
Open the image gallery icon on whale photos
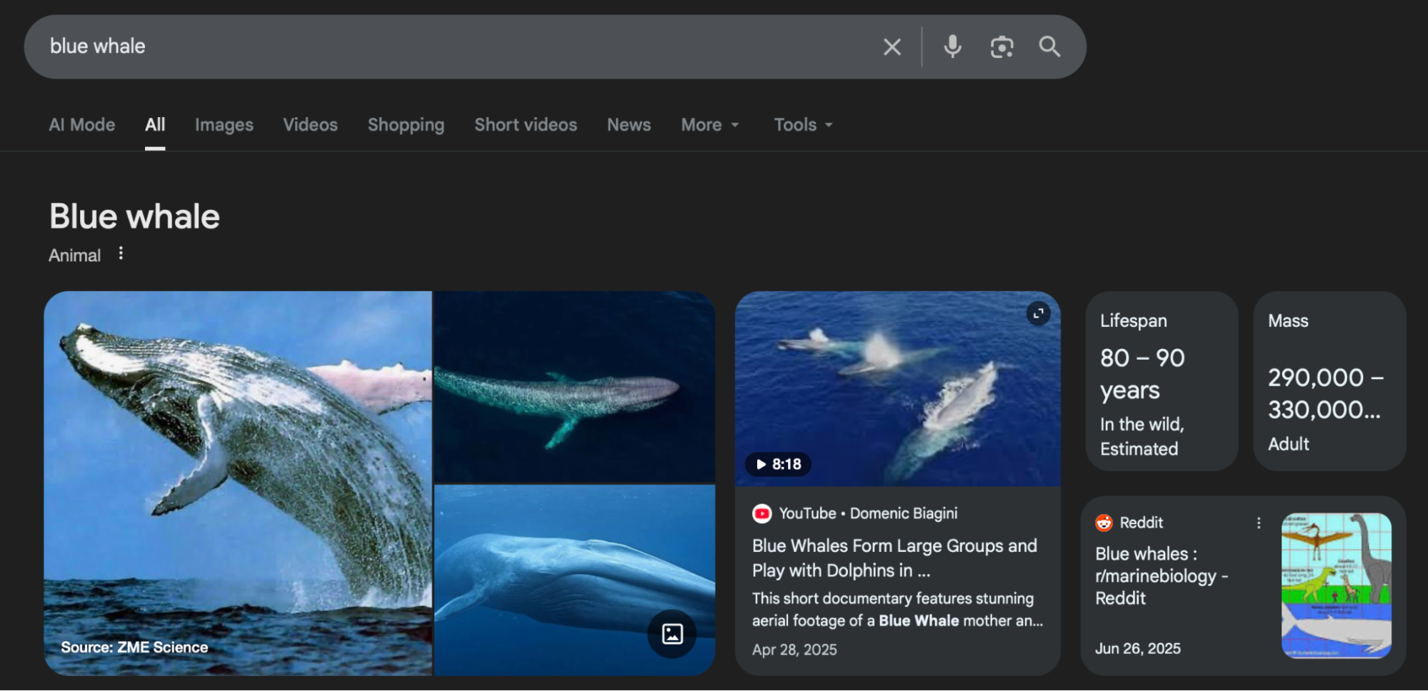pyautogui.click(x=671, y=633)
